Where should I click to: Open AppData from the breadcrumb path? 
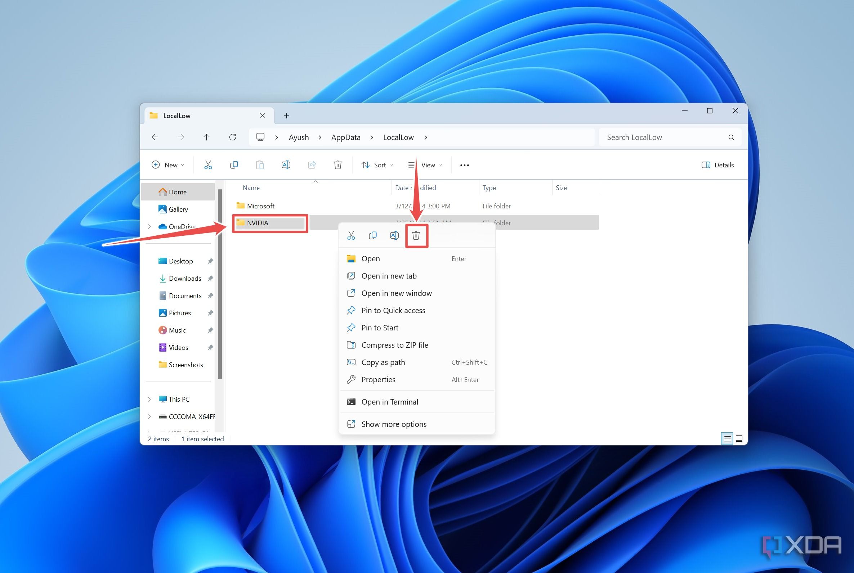tap(345, 137)
